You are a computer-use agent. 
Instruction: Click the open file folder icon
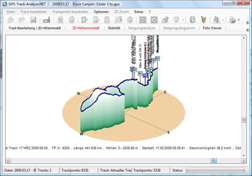[x=11, y=20]
